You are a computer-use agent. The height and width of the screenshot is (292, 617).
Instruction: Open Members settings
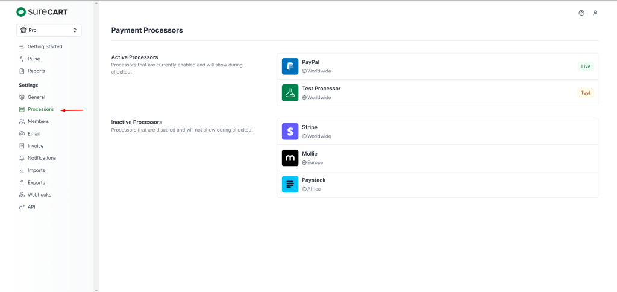point(38,121)
